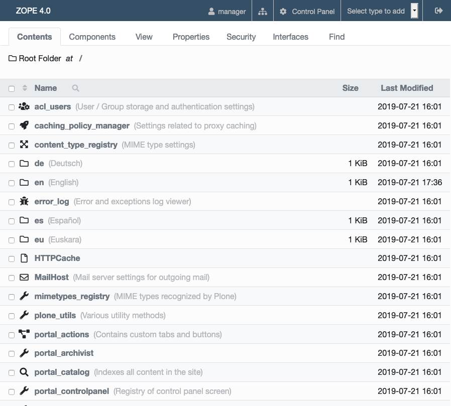
Task: Click the magnifier icon for portal_catalog
Action: click(x=24, y=372)
